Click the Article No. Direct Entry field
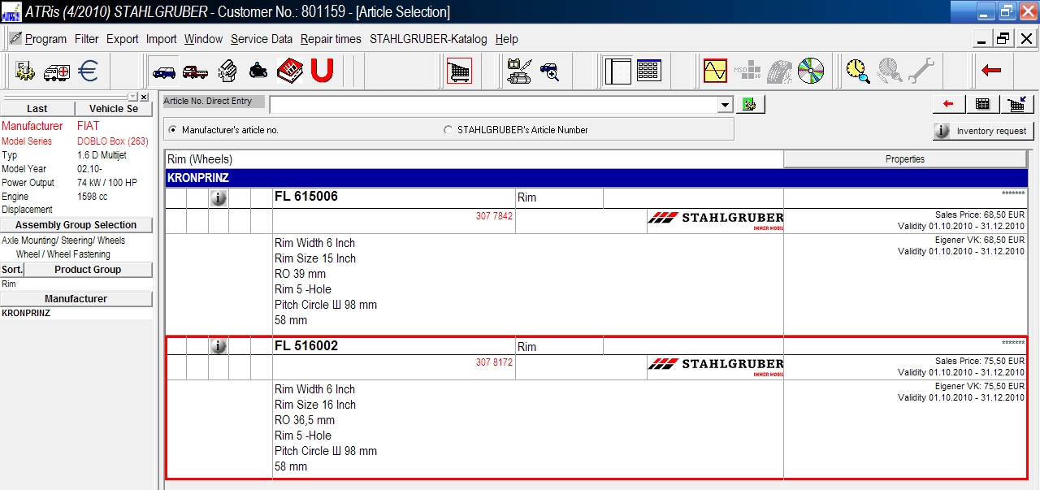The width and height of the screenshot is (1040, 490). (x=493, y=105)
